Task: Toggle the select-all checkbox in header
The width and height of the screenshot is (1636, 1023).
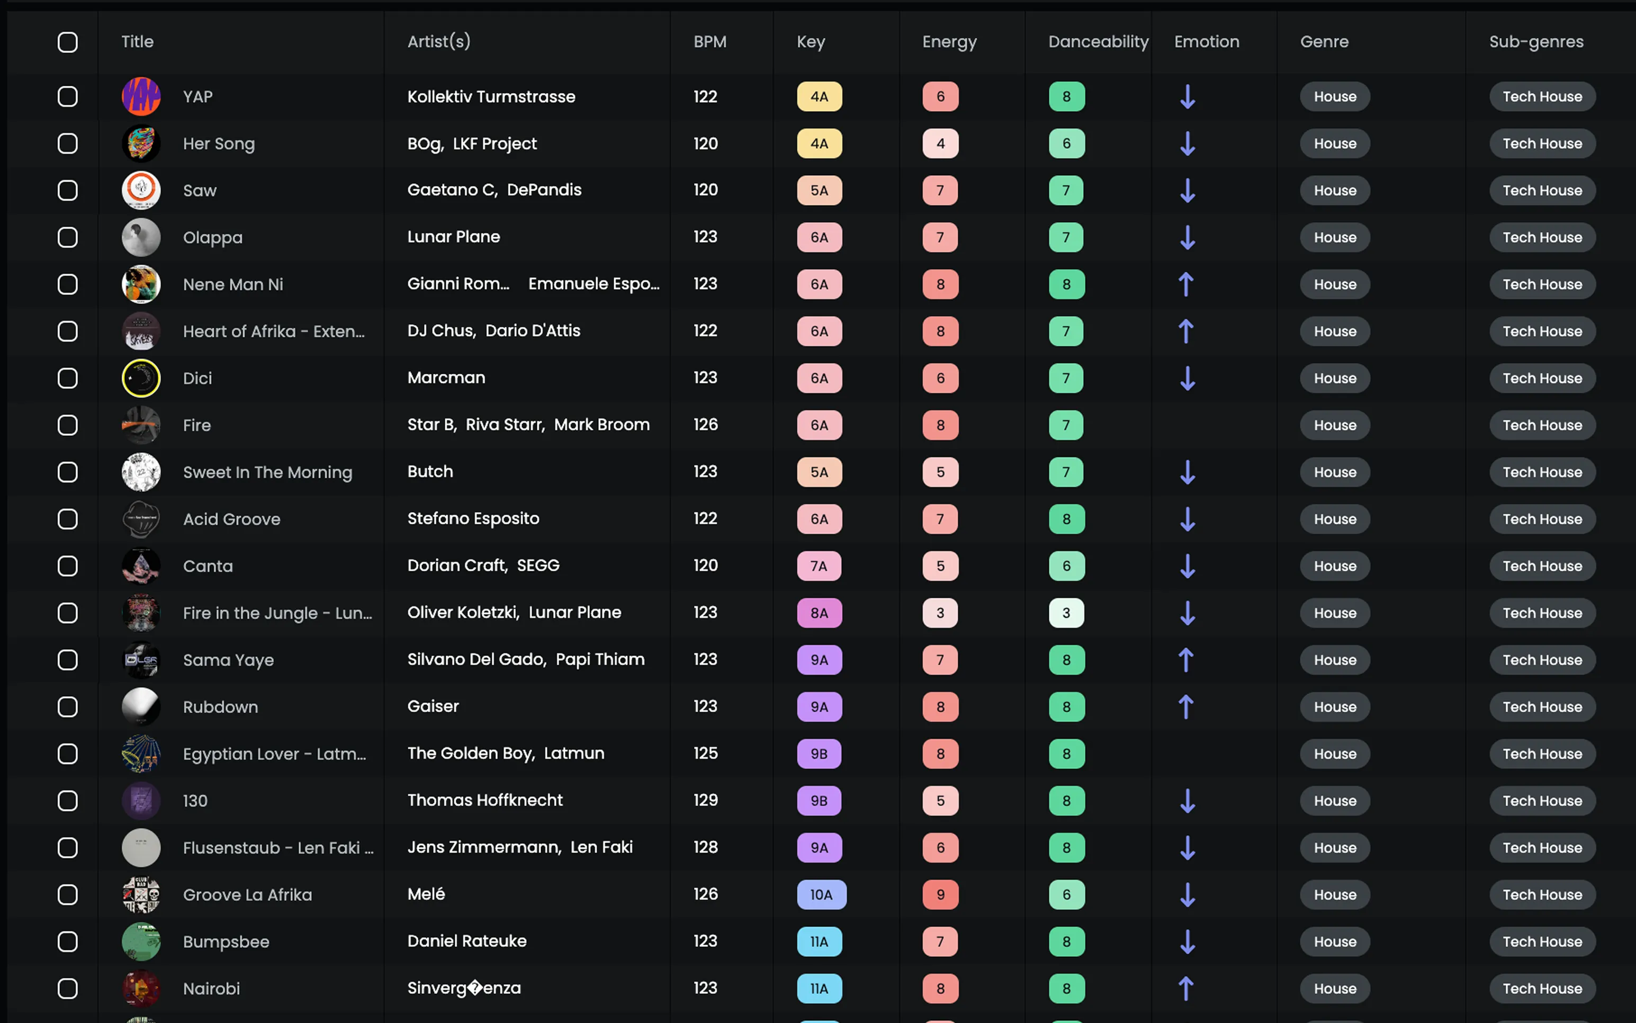Action: pos(68,42)
